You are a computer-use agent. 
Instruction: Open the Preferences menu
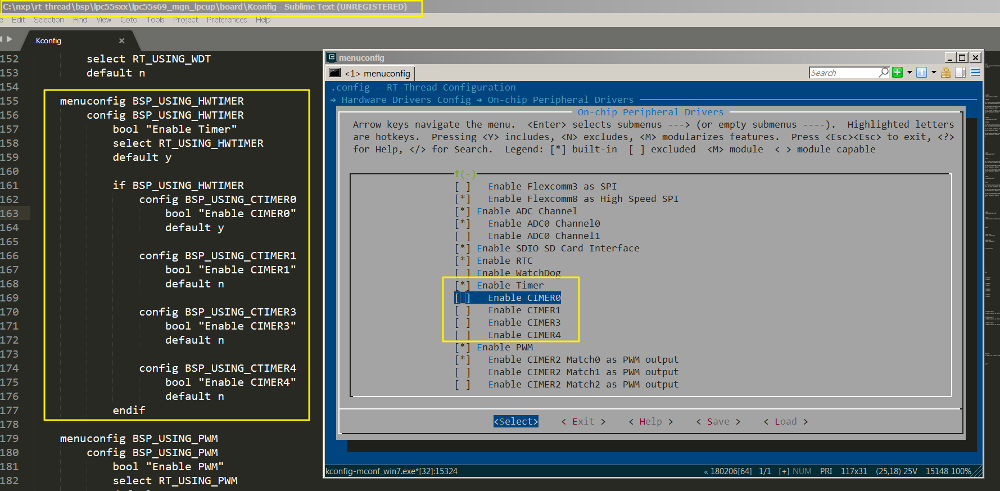(x=227, y=20)
